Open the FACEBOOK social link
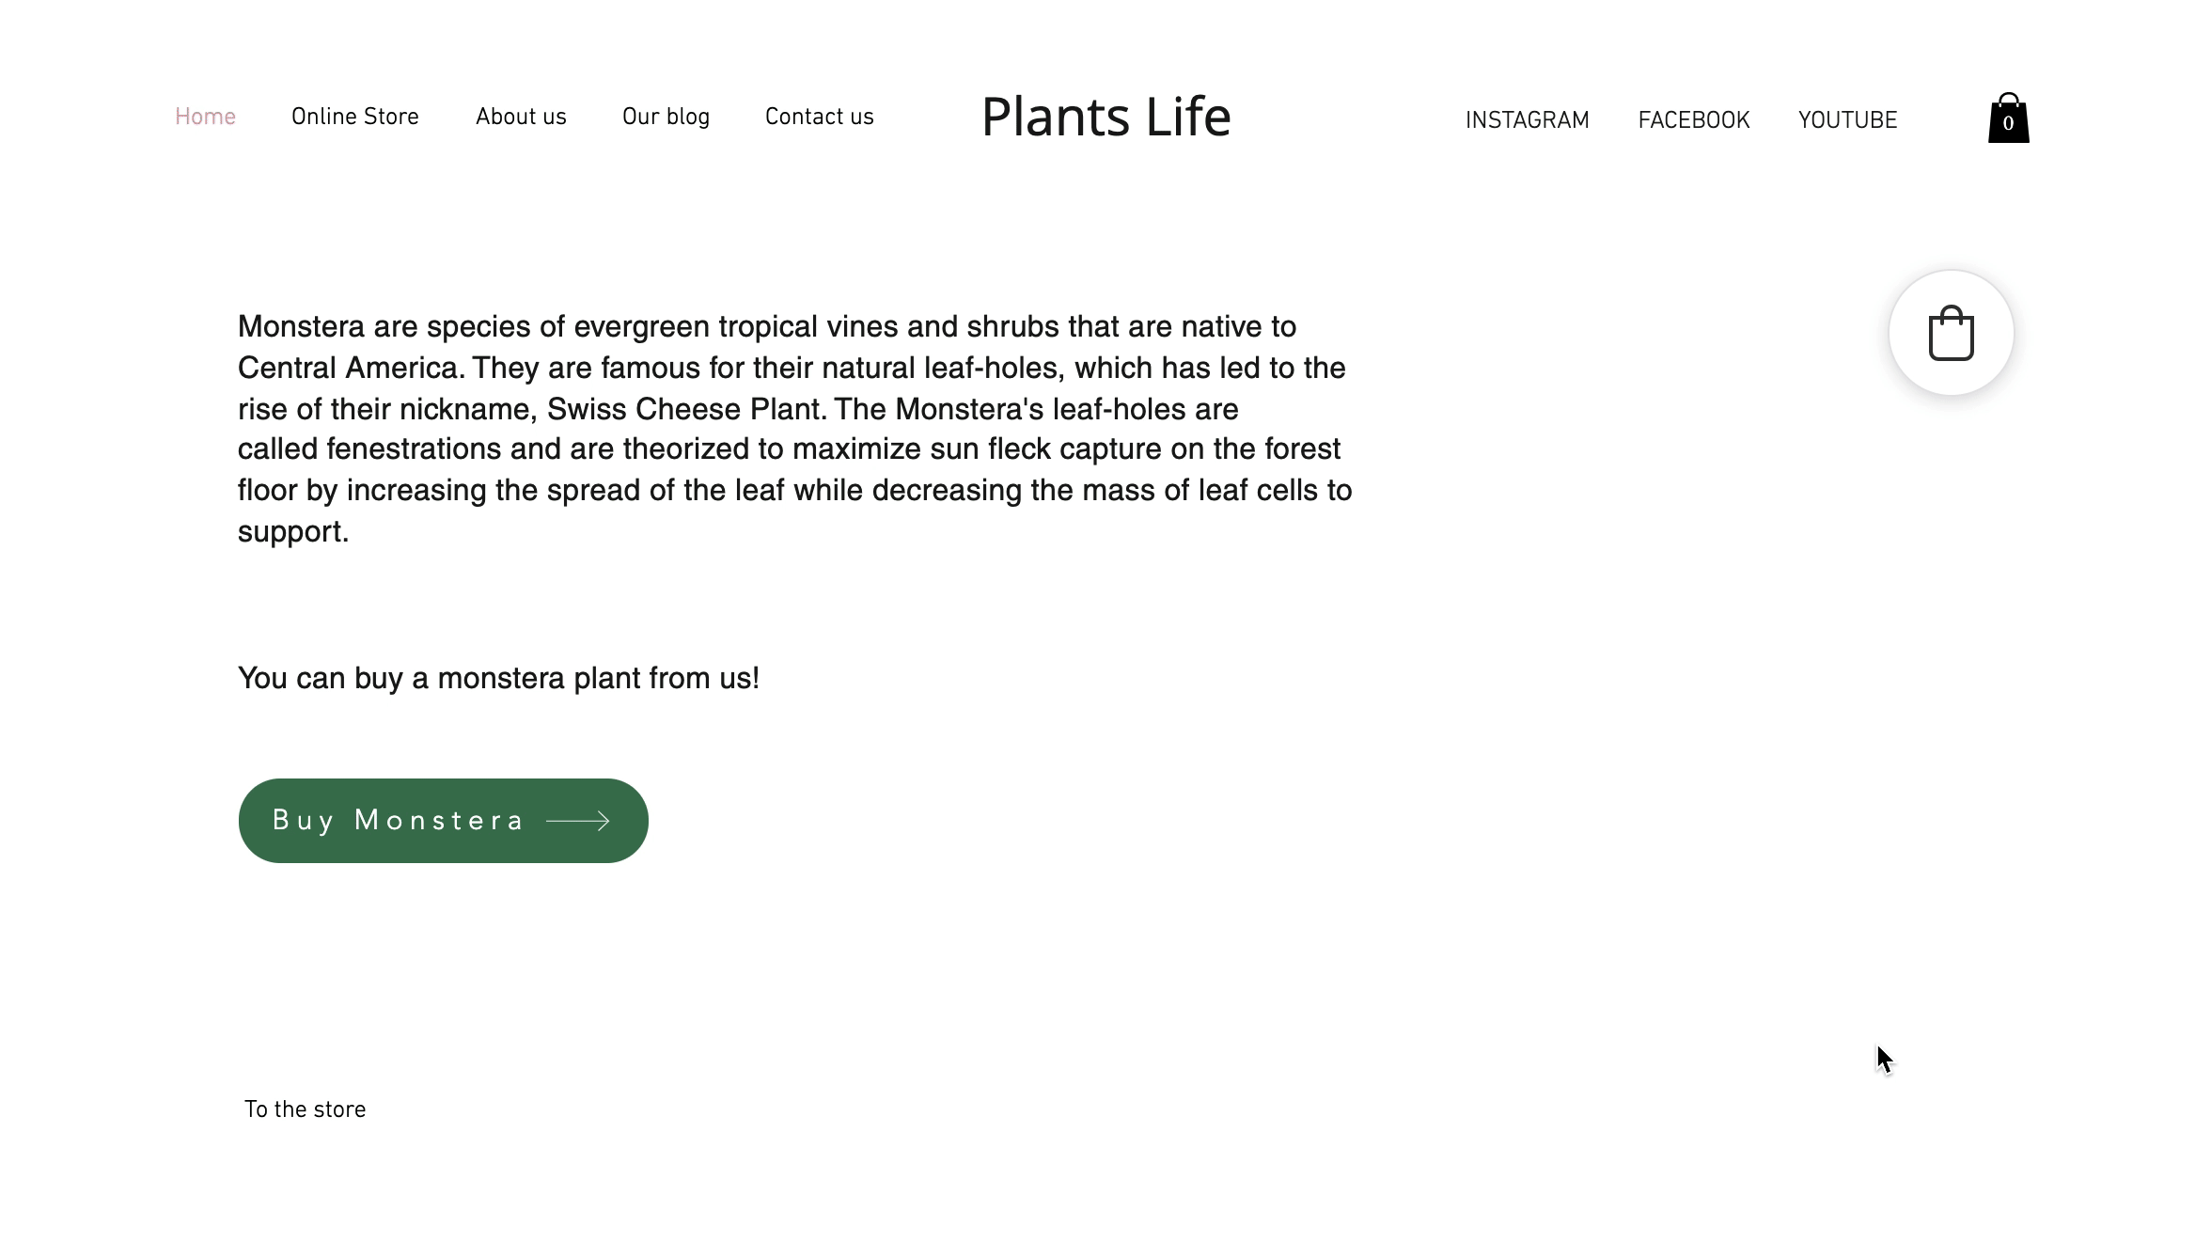Image resolution: width=2211 pixels, height=1258 pixels. click(1693, 120)
